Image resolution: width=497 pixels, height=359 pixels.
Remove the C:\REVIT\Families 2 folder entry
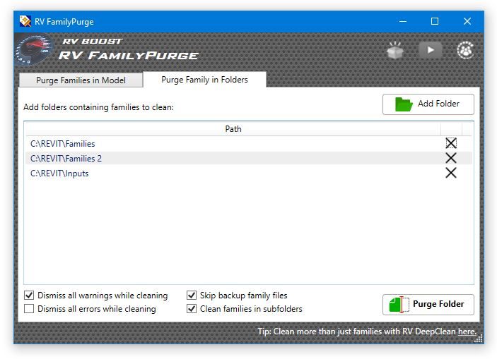[451, 158]
